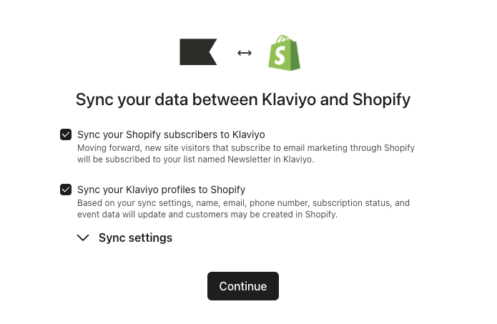This screenshot has height=324, width=497.
Task: Click the Klaviyo flag logo
Action: [198, 52]
